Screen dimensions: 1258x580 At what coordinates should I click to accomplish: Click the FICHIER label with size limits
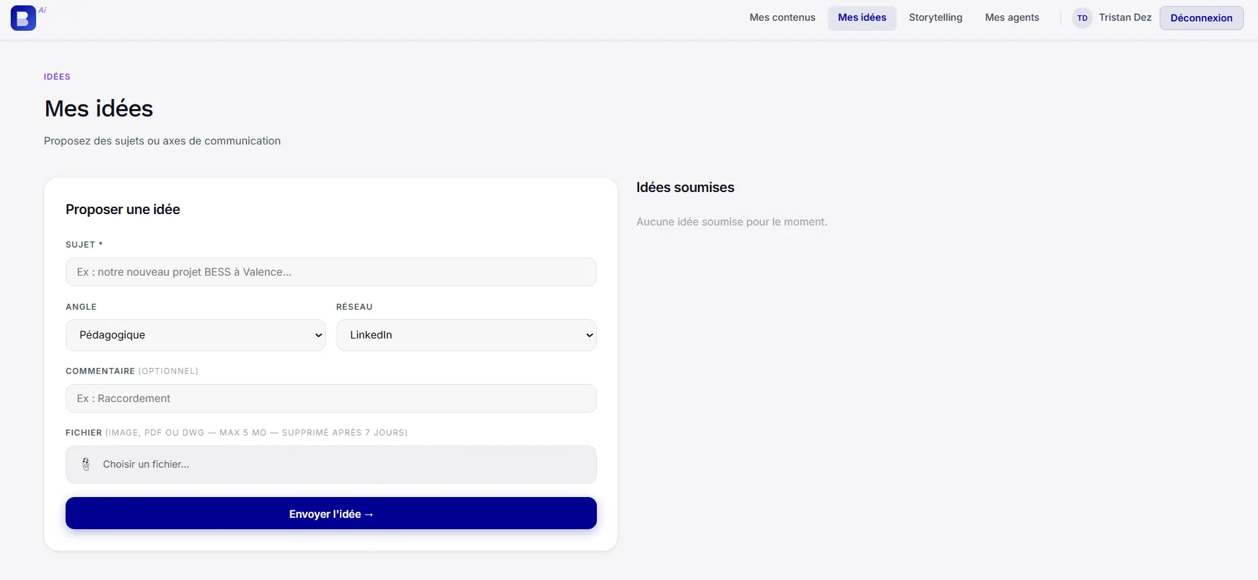tap(236, 433)
